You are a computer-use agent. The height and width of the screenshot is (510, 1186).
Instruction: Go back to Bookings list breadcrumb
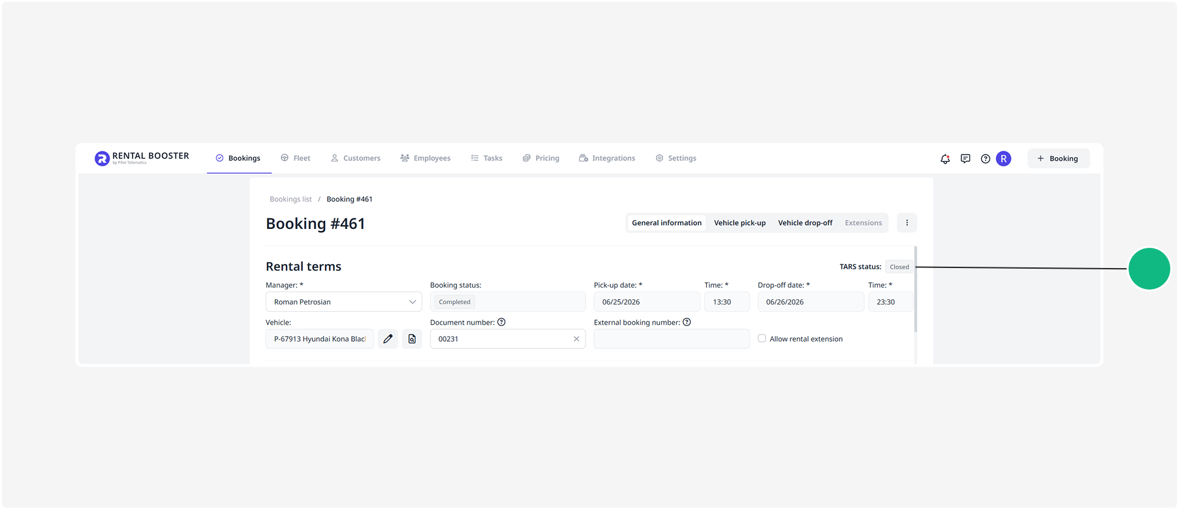(290, 199)
